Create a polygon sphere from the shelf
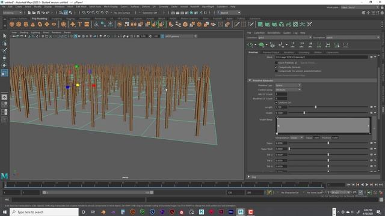The image size is (385, 216). pyautogui.click(x=12, y=24)
